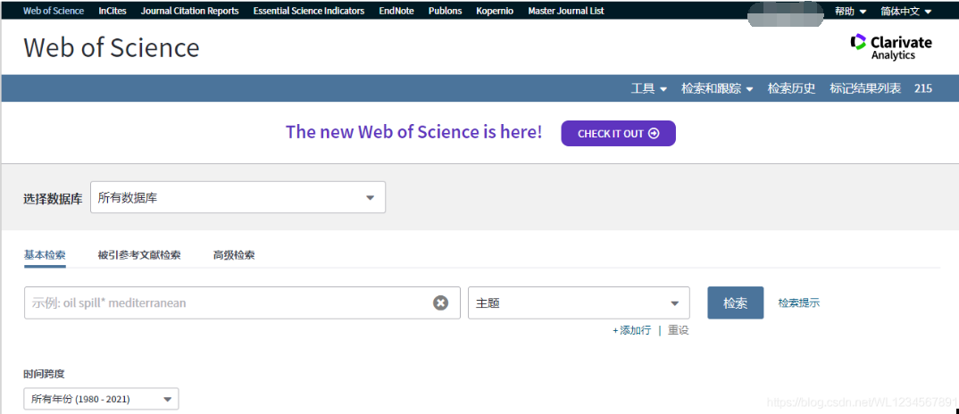The height and width of the screenshot is (414, 959).
Task: Click the new Web of Science banner text
Action: (414, 132)
